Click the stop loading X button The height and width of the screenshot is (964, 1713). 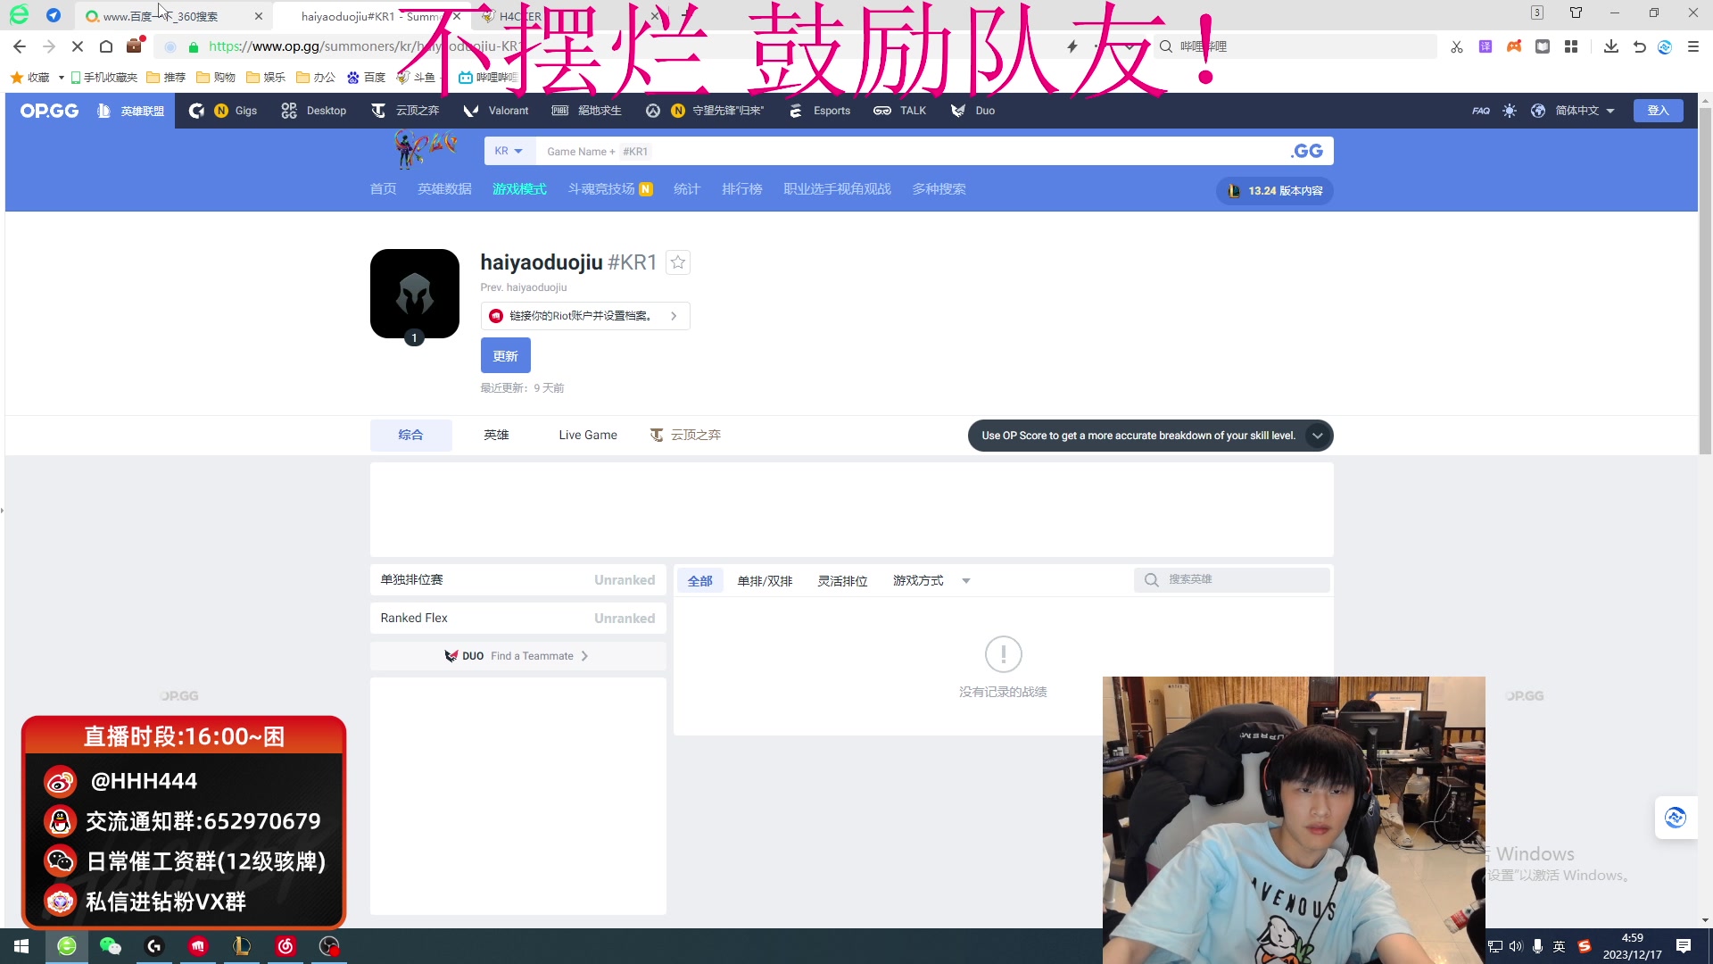78,46
